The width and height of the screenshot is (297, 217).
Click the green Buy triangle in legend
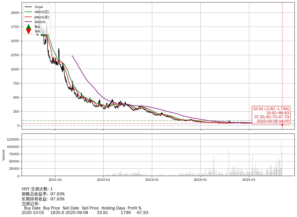pyautogui.click(x=29, y=27)
